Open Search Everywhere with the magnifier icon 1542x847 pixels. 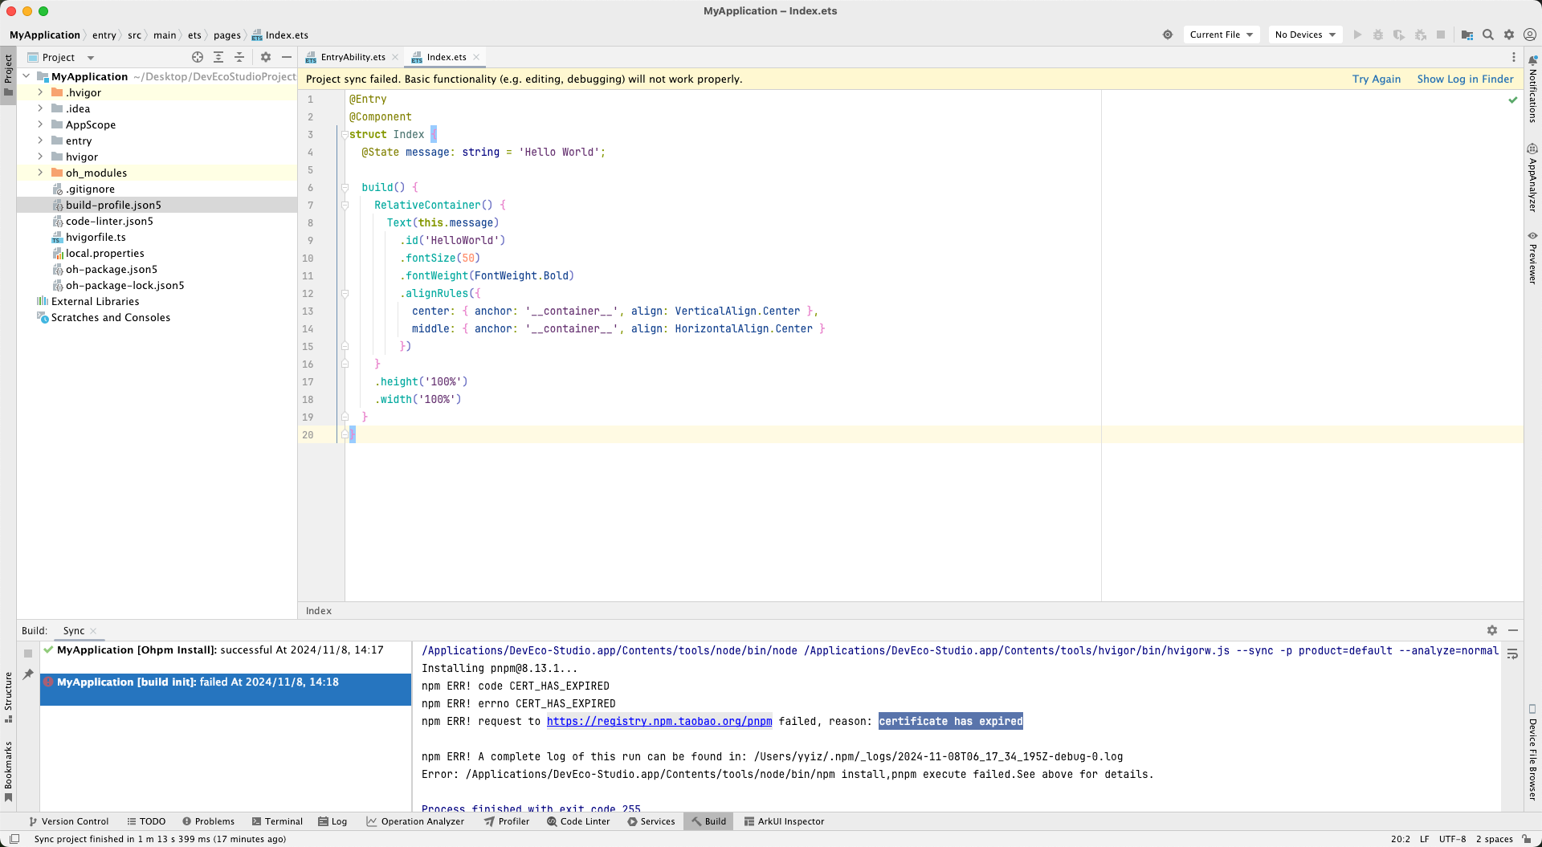pyautogui.click(x=1488, y=35)
